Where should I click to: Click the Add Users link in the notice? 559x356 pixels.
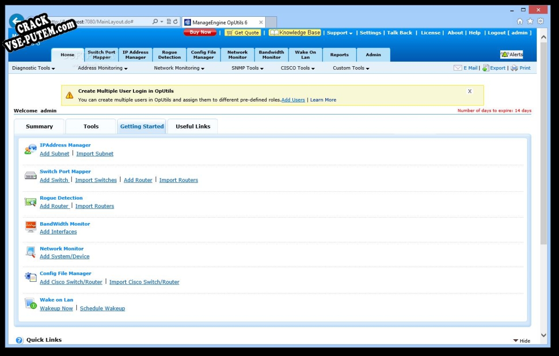pyautogui.click(x=293, y=100)
